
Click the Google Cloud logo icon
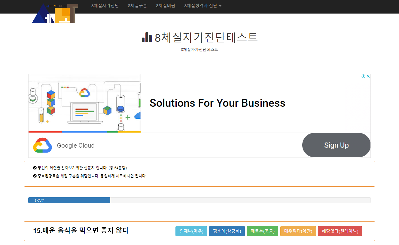pos(42,145)
